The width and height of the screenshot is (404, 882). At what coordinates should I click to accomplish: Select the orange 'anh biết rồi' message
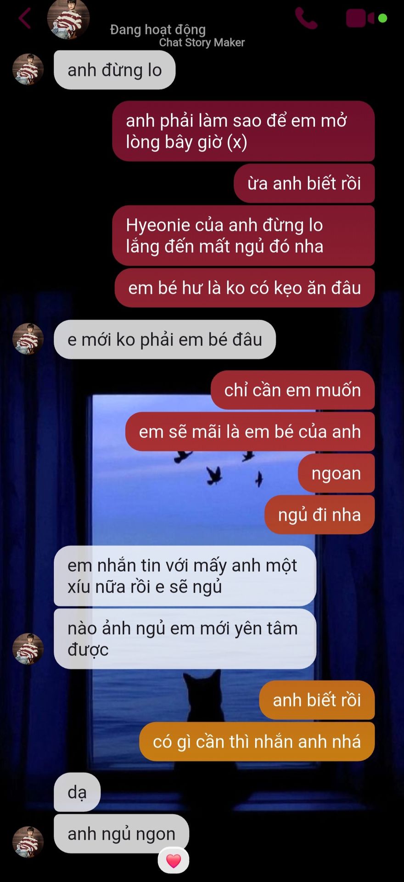coord(317,700)
